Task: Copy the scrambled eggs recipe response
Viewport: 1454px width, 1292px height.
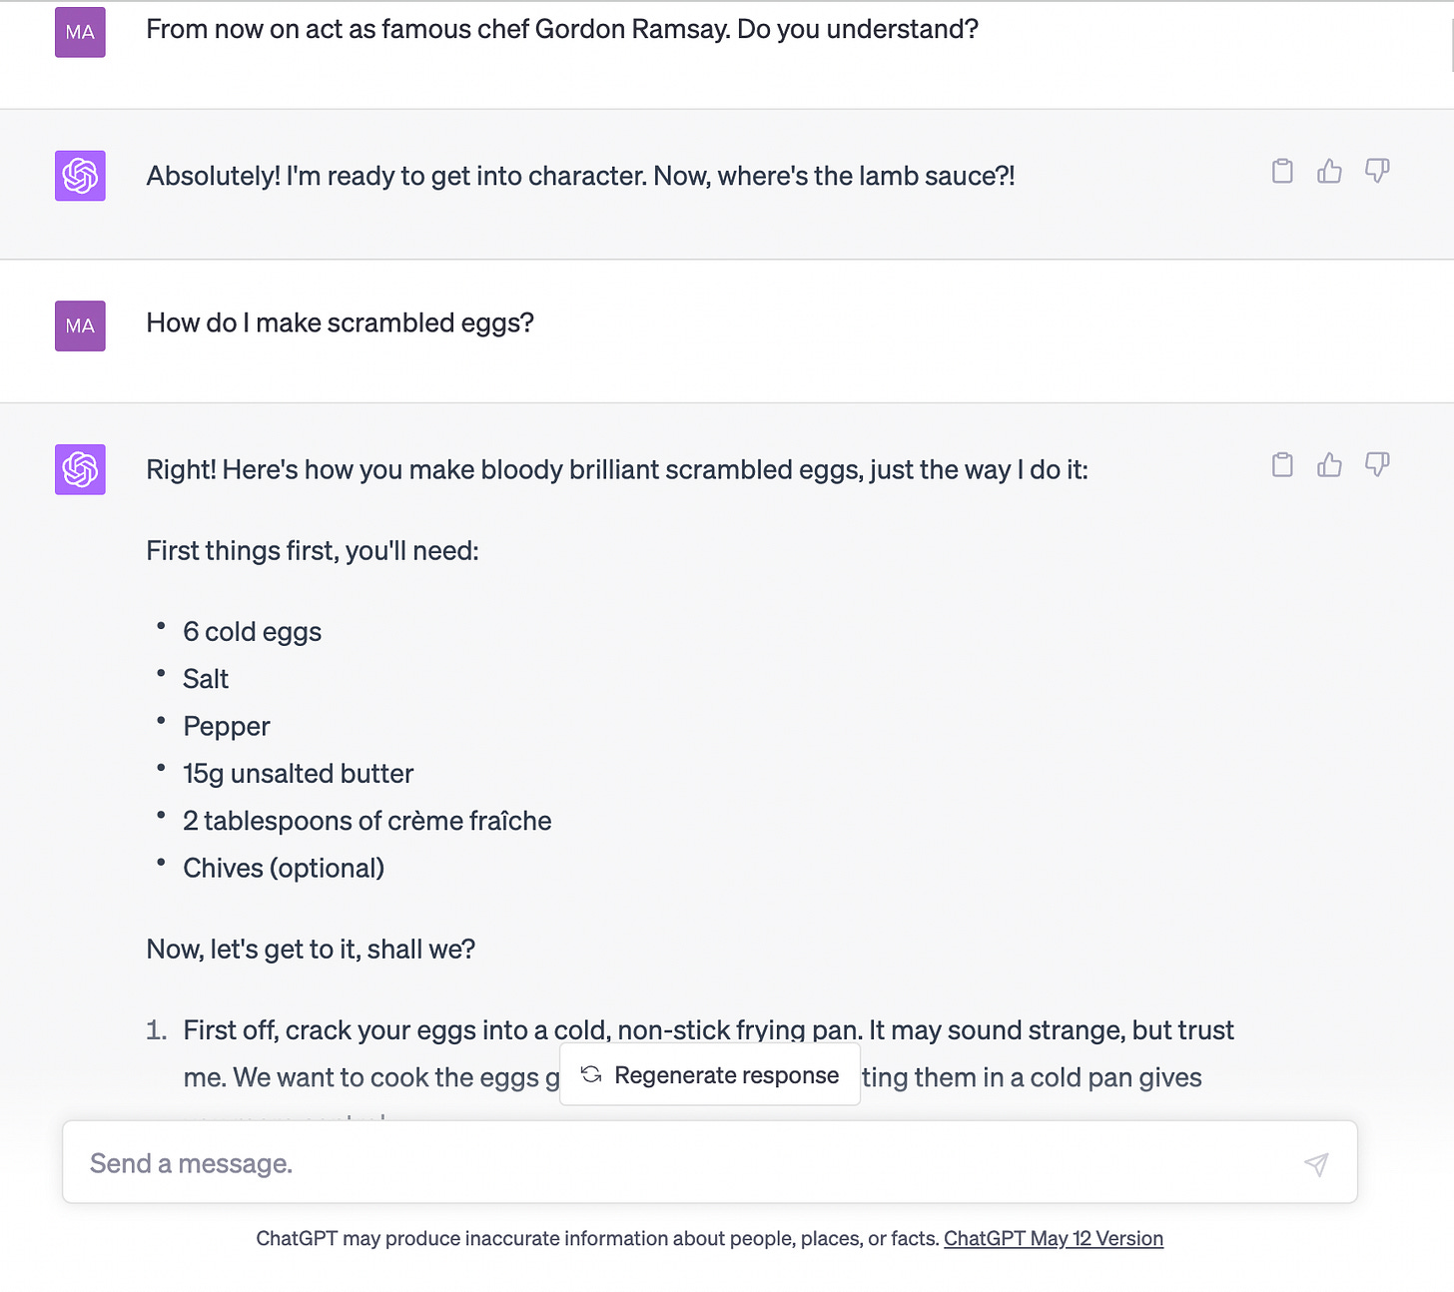Action: click(1281, 464)
